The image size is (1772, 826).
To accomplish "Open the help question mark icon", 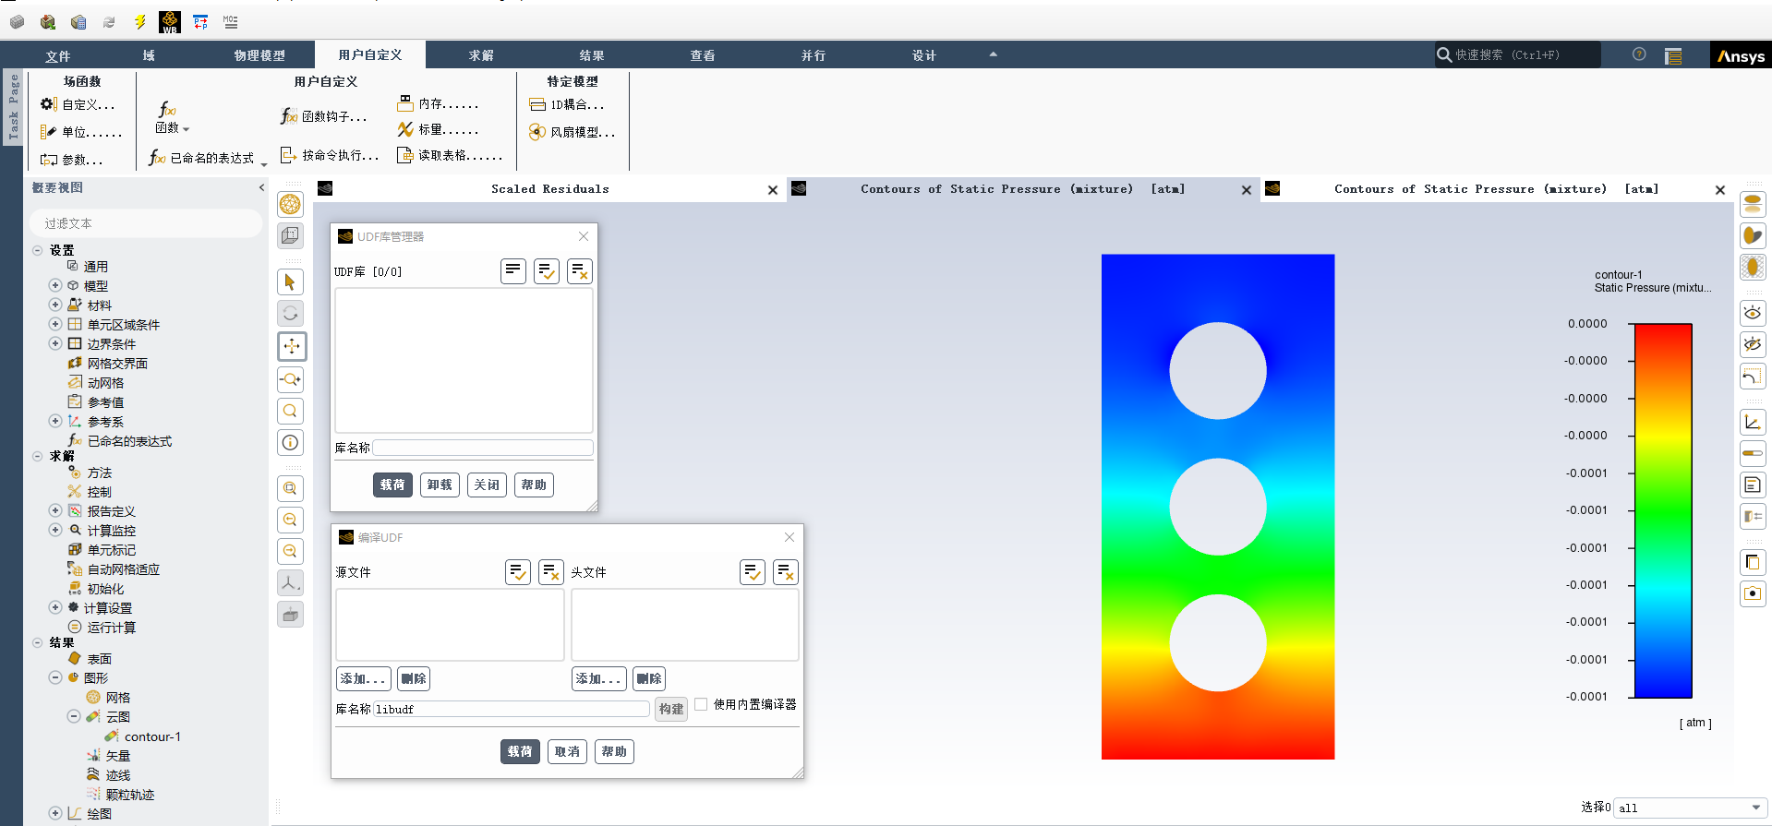I will click(1639, 54).
